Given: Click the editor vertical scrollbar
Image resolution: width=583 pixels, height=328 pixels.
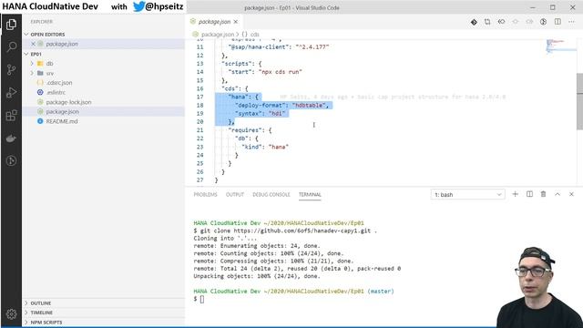Looking at the screenshot, I should 579,101.
